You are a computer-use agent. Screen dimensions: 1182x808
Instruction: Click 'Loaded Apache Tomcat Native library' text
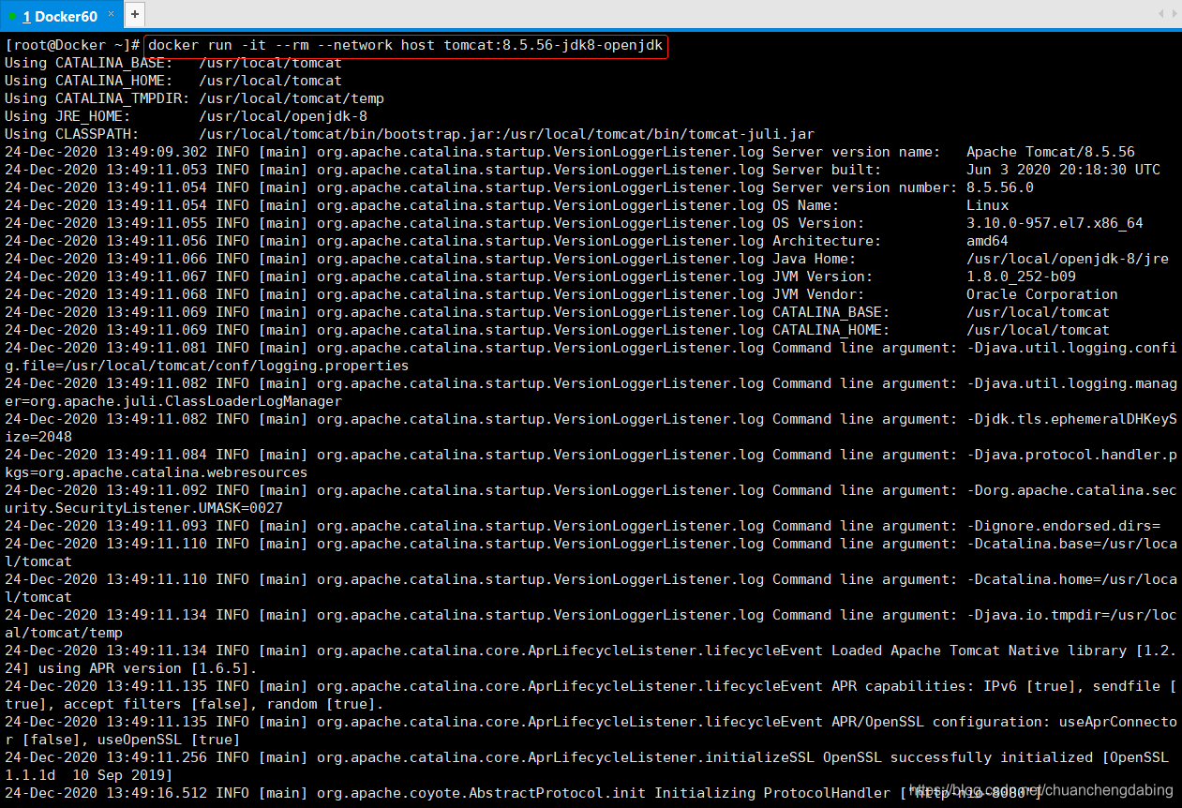(980, 651)
